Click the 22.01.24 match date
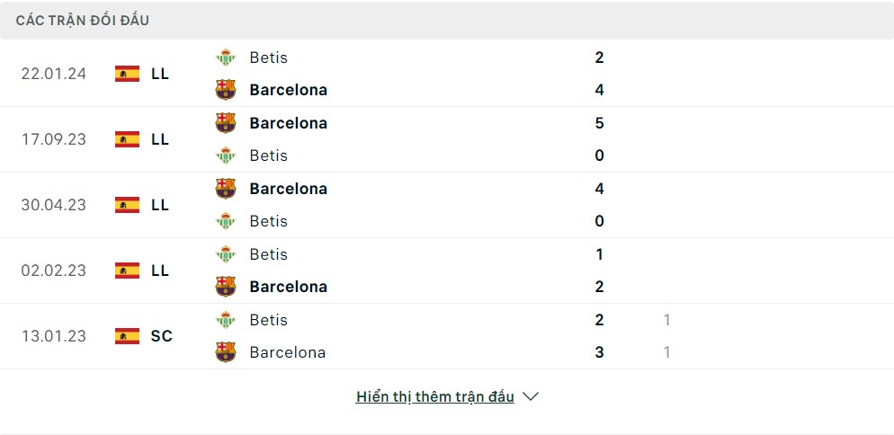Screen dimensions: 894x435 click(x=54, y=74)
